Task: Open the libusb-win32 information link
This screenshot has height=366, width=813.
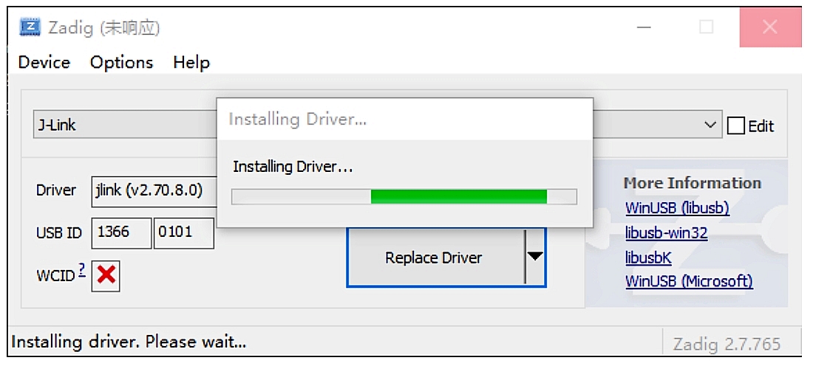Action: 666,233
